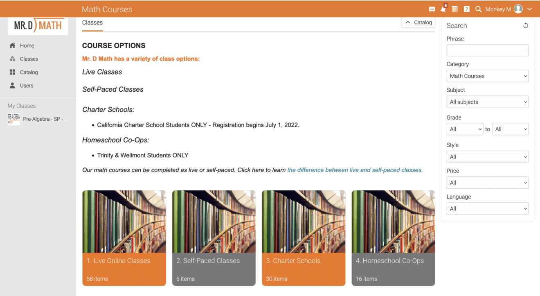Open the Language filter dropdown

[x=487, y=209]
